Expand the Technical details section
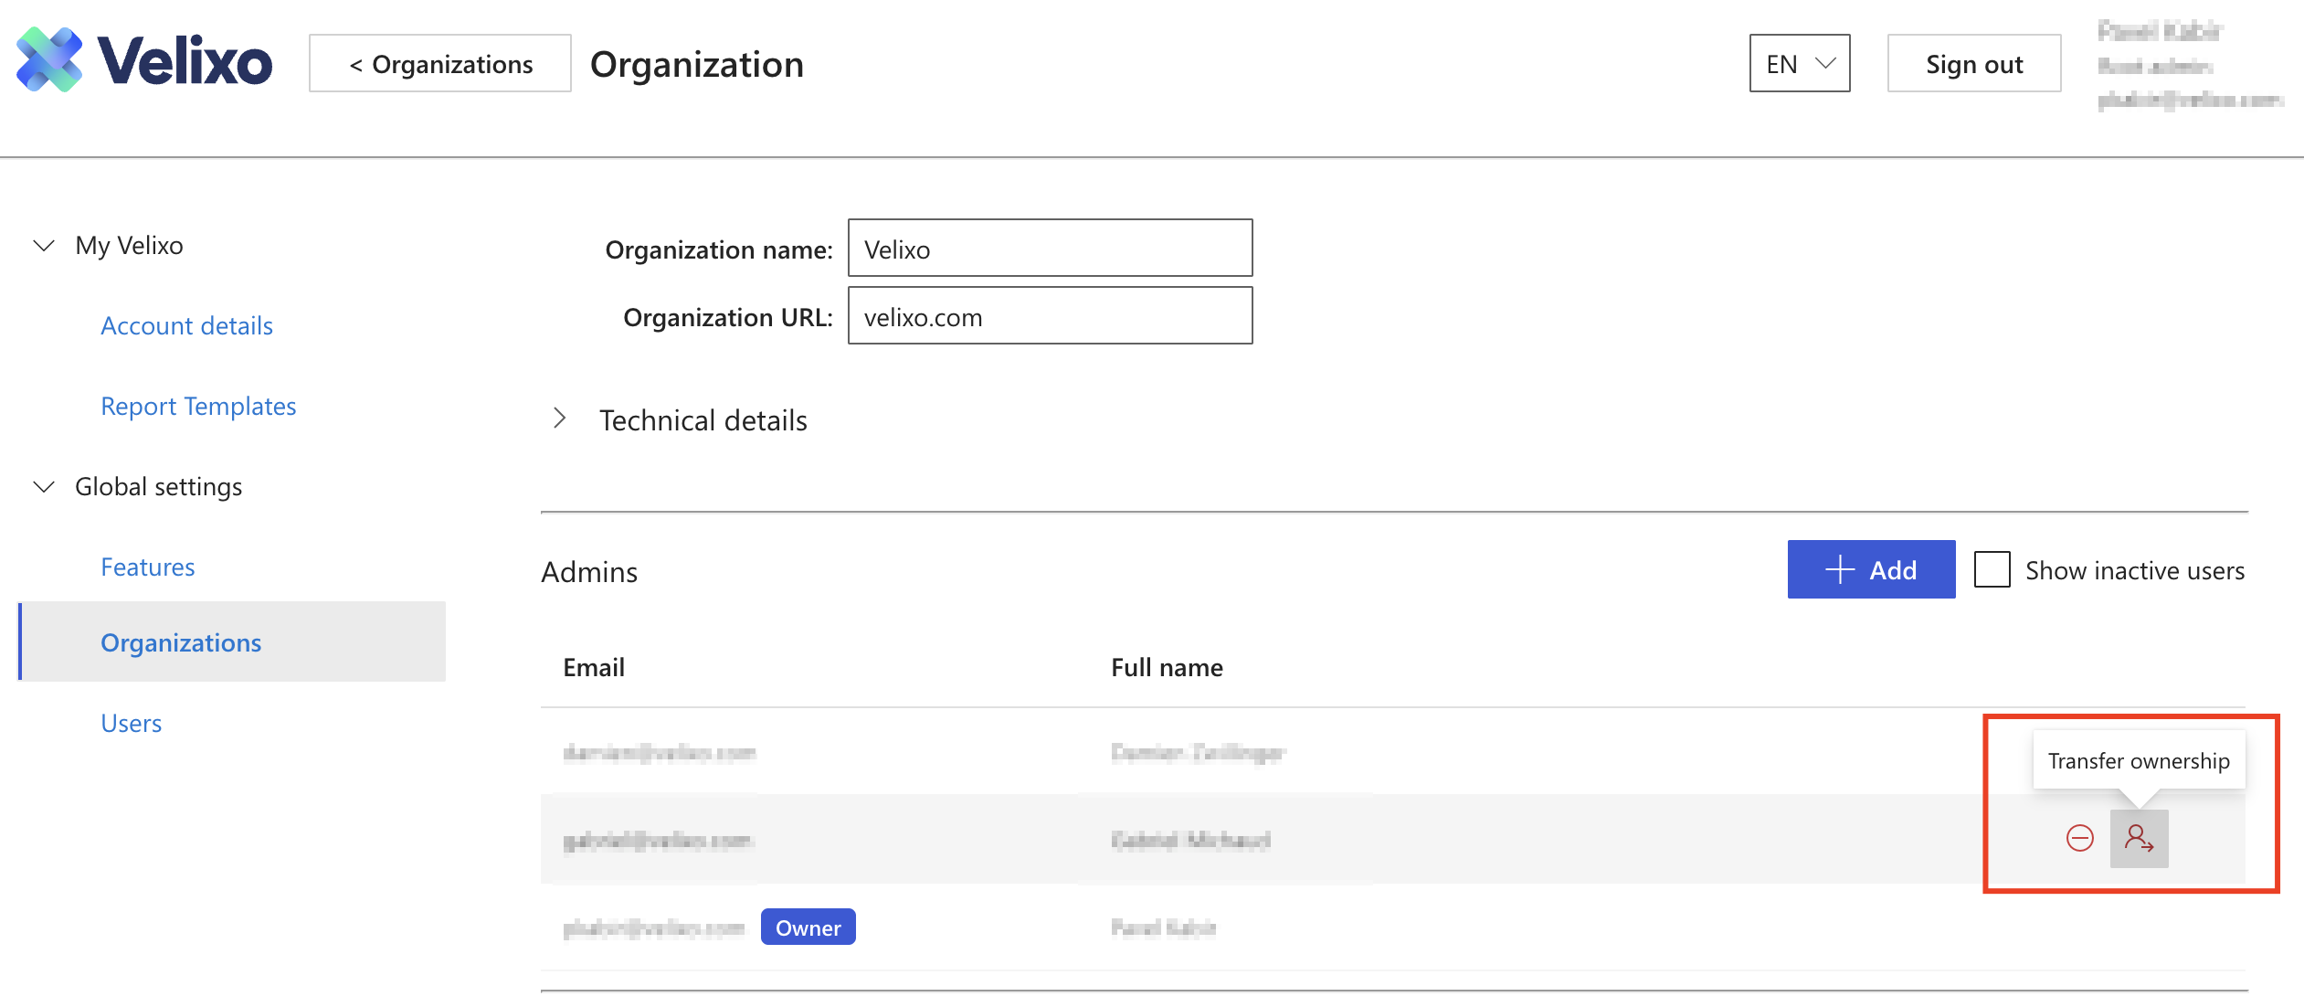The width and height of the screenshot is (2304, 1007). (x=560, y=419)
